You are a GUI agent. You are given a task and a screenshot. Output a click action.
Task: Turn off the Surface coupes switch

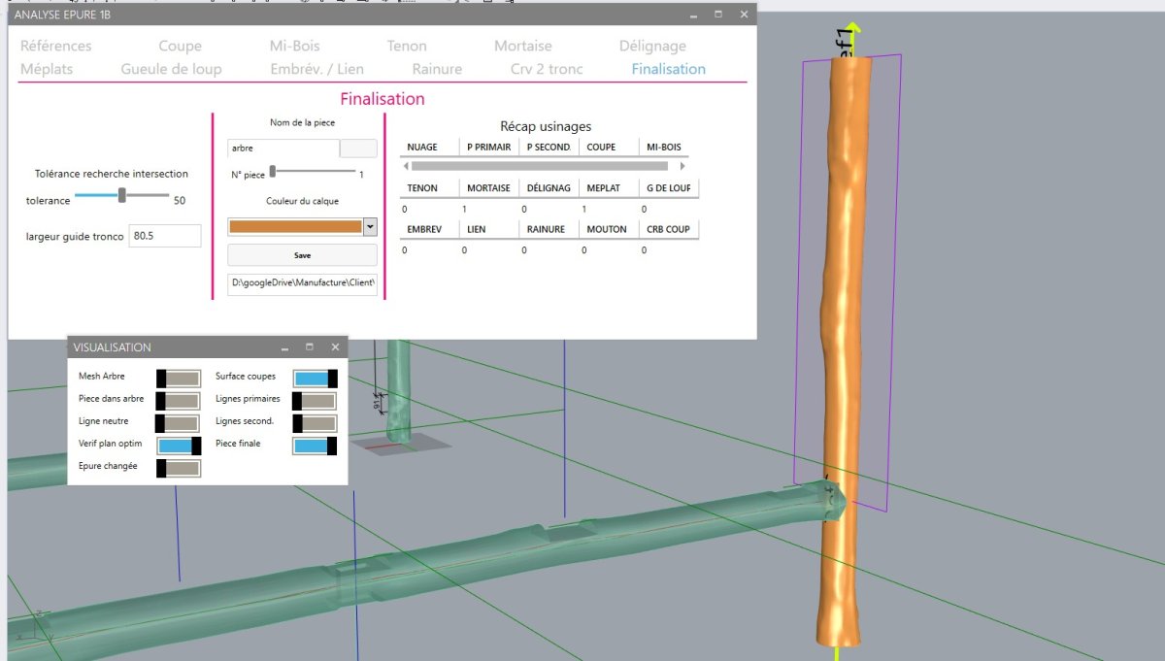pos(316,378)
